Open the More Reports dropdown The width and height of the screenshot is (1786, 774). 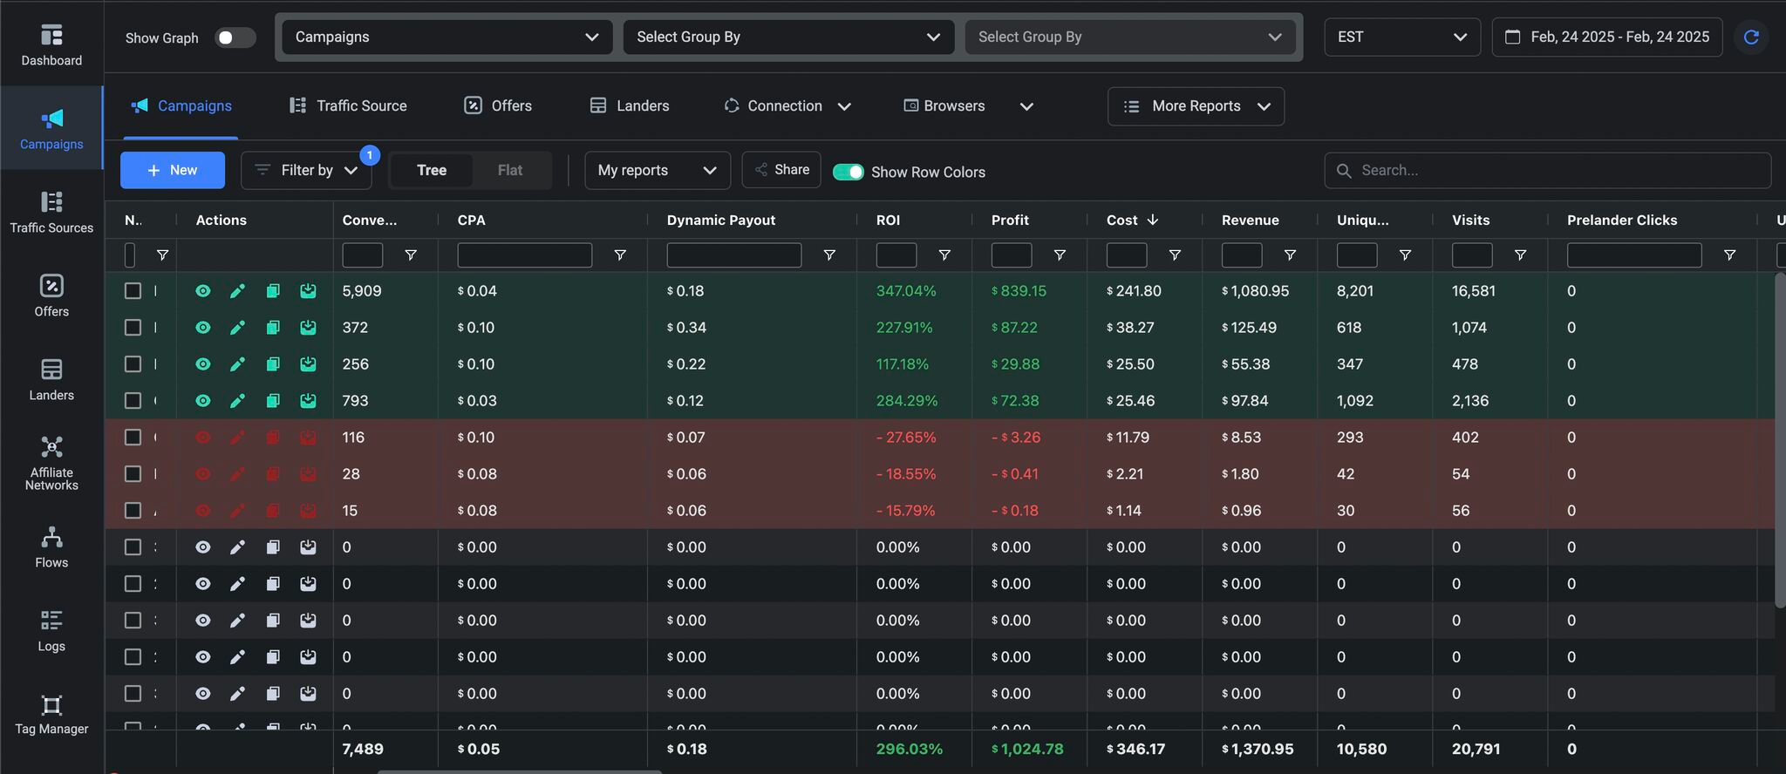(x=1196, y=106)
